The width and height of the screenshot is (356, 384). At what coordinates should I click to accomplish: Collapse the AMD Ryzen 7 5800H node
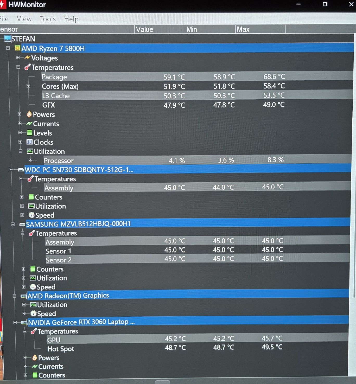(8, 48)
